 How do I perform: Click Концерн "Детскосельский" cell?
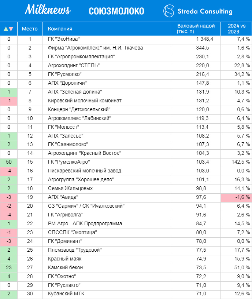pos(106,109)
